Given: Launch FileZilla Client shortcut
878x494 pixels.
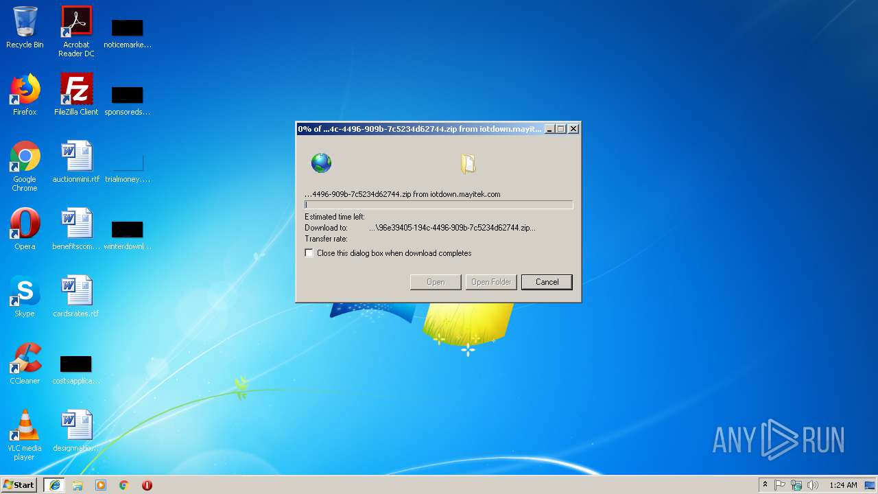Looking at the screenshot, I should point(76,95).
